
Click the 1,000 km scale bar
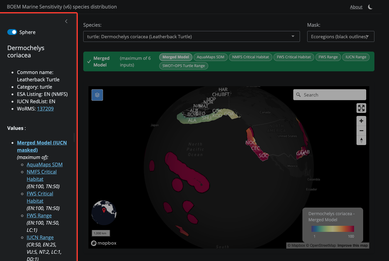pos(101,233)
